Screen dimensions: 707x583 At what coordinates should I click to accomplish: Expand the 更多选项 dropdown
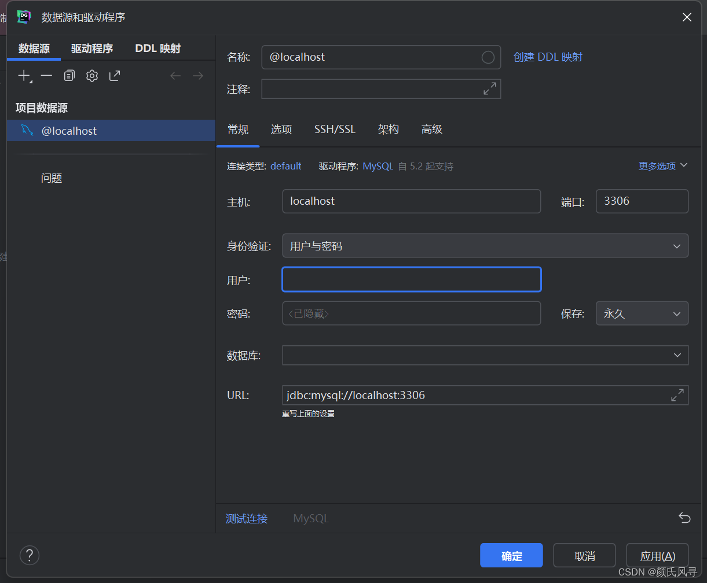pyautogui.click(x=663, y=166)
